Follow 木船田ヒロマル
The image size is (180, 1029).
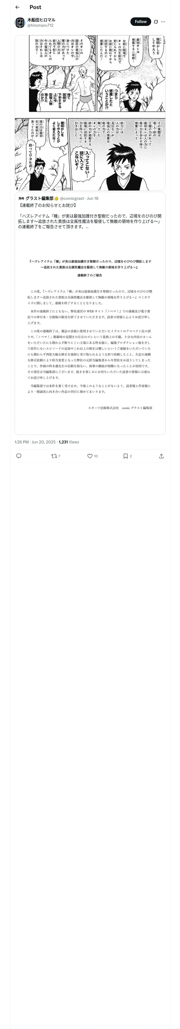(x=141, y=22)
